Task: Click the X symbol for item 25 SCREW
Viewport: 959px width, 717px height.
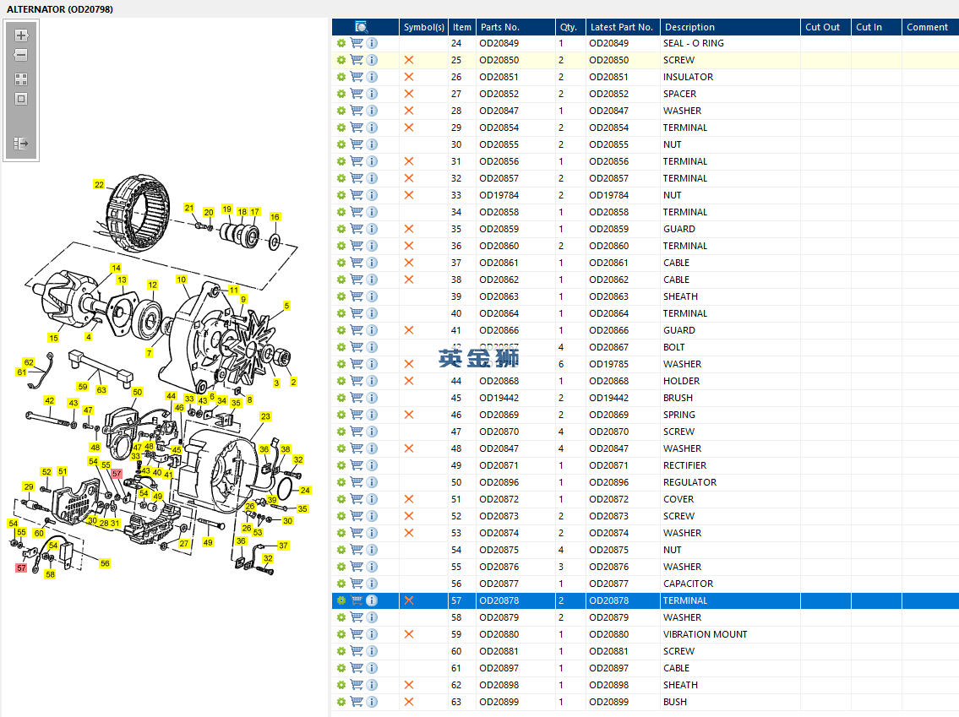Action: pyautogui.click(x=409, y=60)
